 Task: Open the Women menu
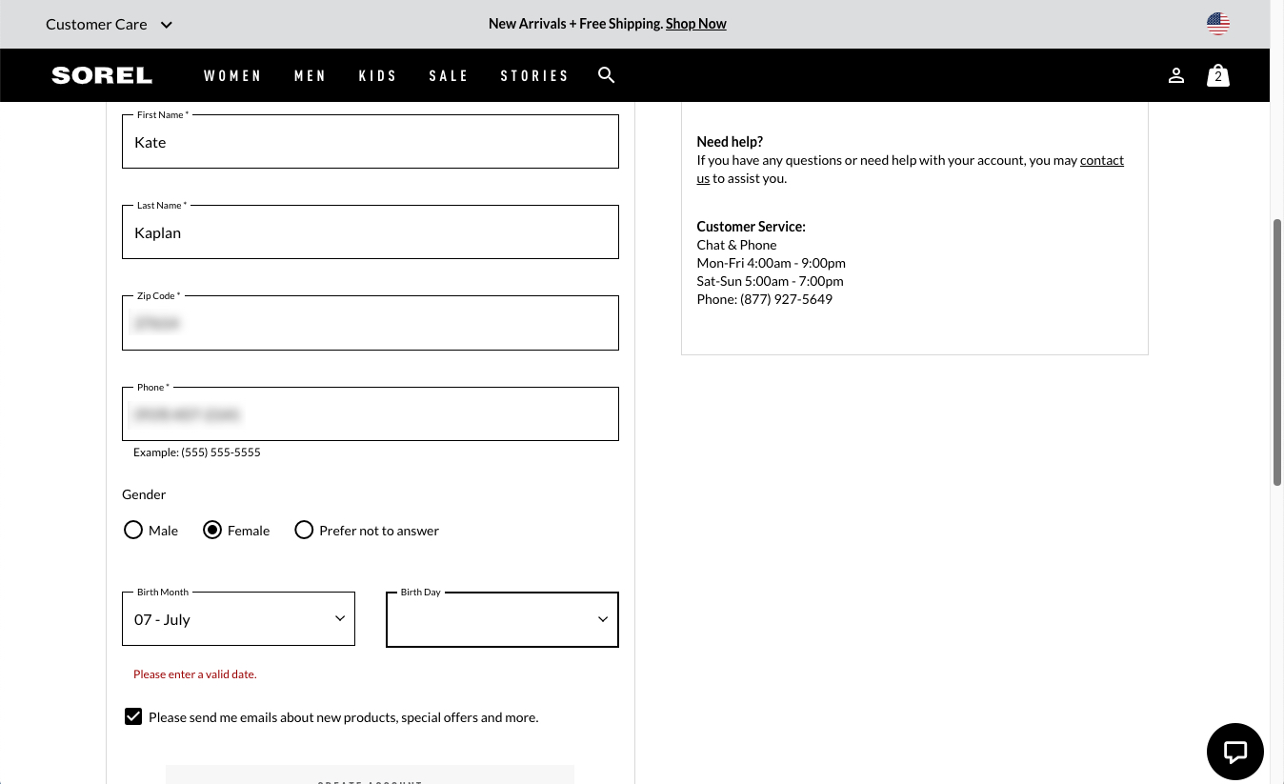click(x=232, y=75)
